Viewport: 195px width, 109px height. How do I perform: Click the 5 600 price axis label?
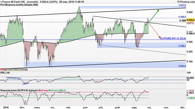pos(190,12)
